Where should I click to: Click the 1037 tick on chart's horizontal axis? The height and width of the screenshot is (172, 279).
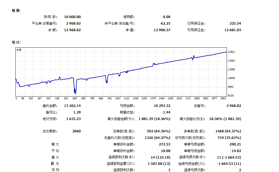118,98
